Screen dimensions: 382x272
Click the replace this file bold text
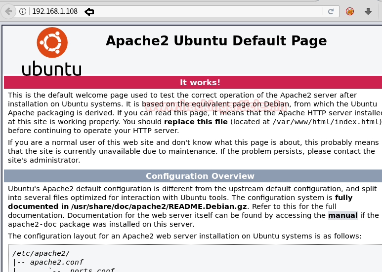(x=196, y=122)
